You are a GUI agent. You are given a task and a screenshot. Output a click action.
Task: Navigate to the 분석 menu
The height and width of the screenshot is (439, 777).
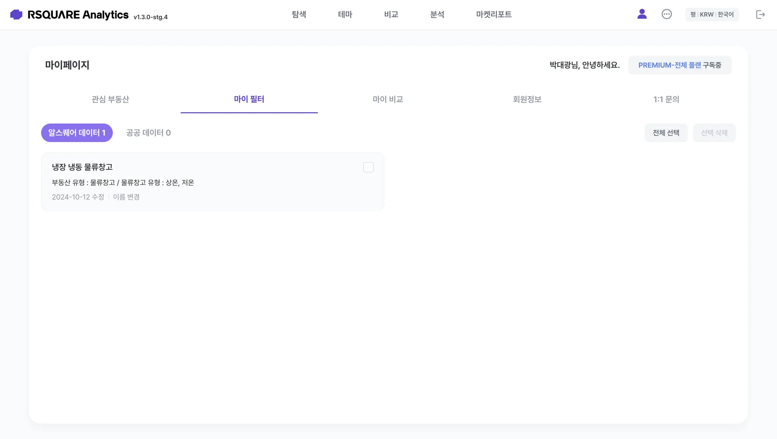click(x=437, y=14)
